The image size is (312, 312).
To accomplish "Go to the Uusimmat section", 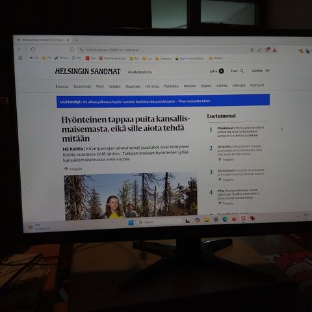I will pos(82,86).
